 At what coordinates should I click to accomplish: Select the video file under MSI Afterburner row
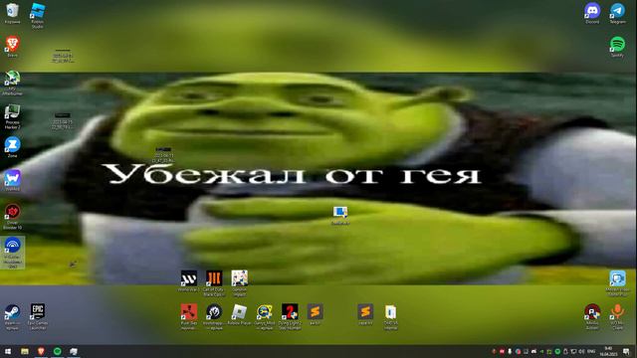pyautogui.click(x=63, y=121)
